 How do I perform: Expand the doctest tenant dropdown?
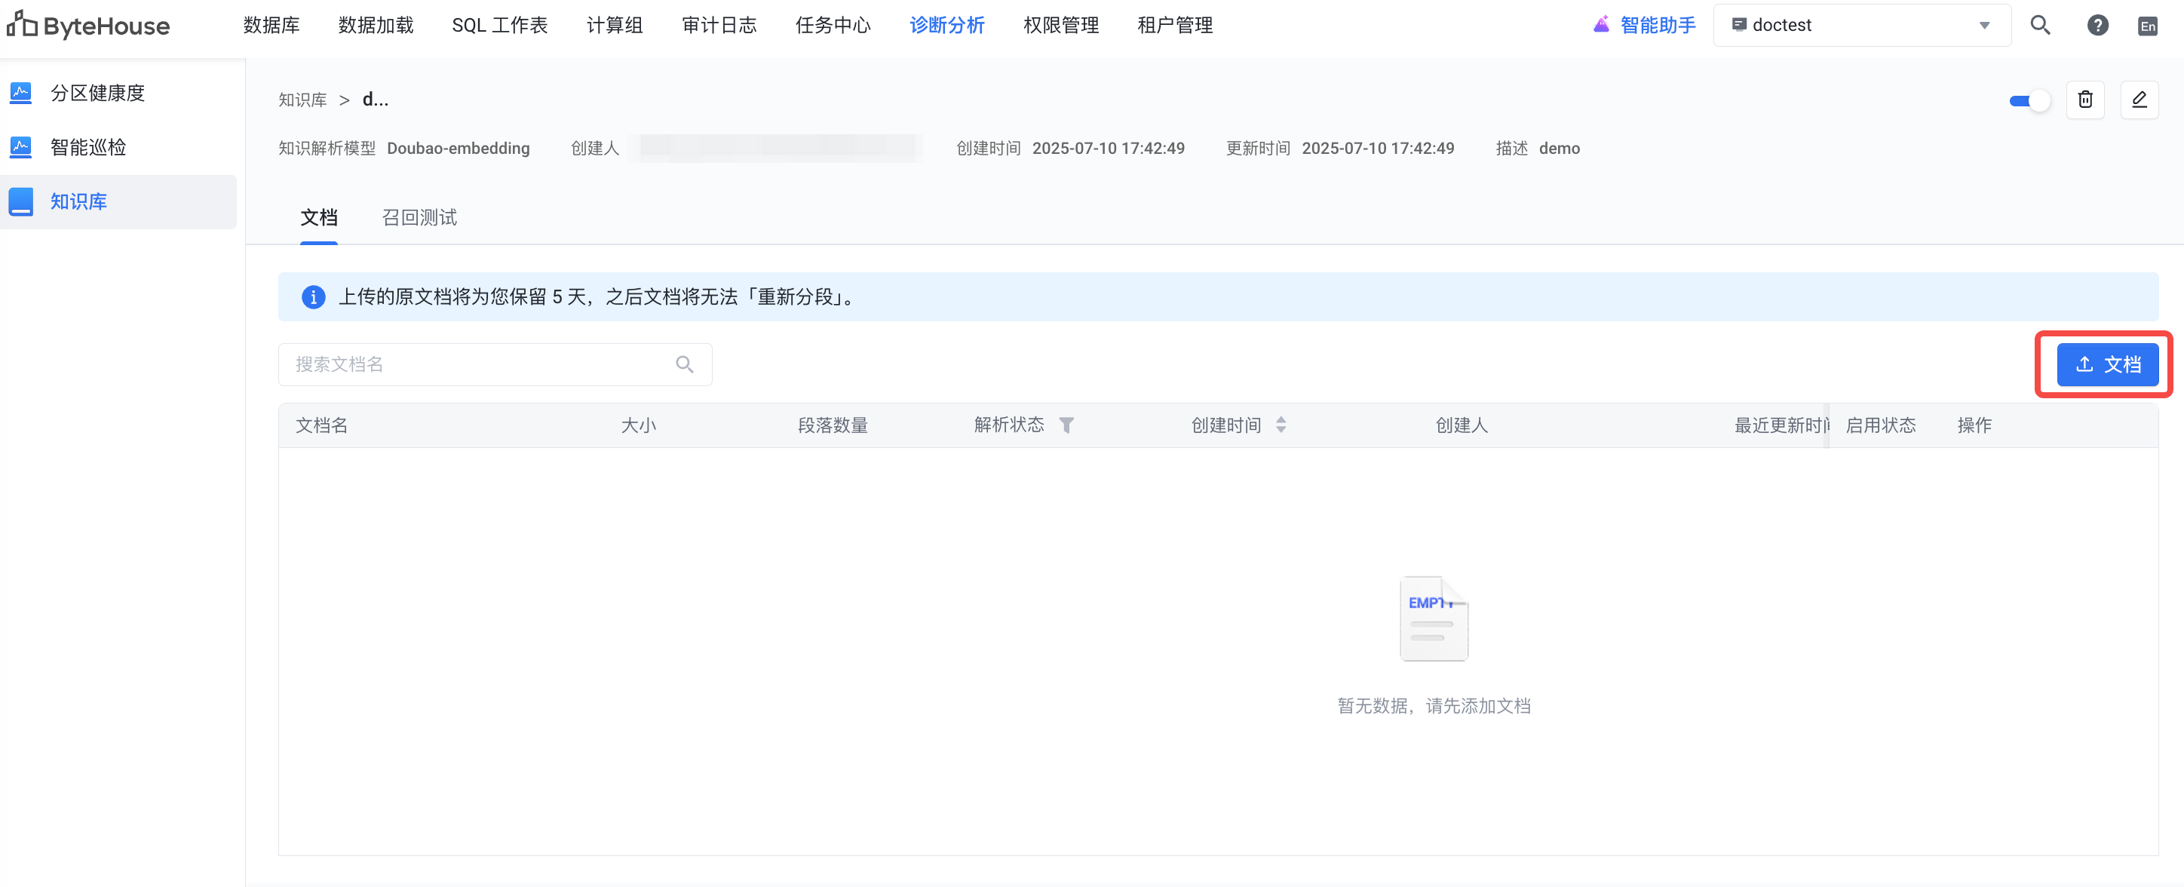[x=1984, y=26]
